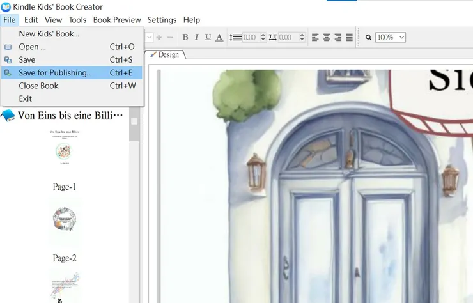Screen dimensions: 473x303
Task: Open the Edit menu
Action: 31,20
